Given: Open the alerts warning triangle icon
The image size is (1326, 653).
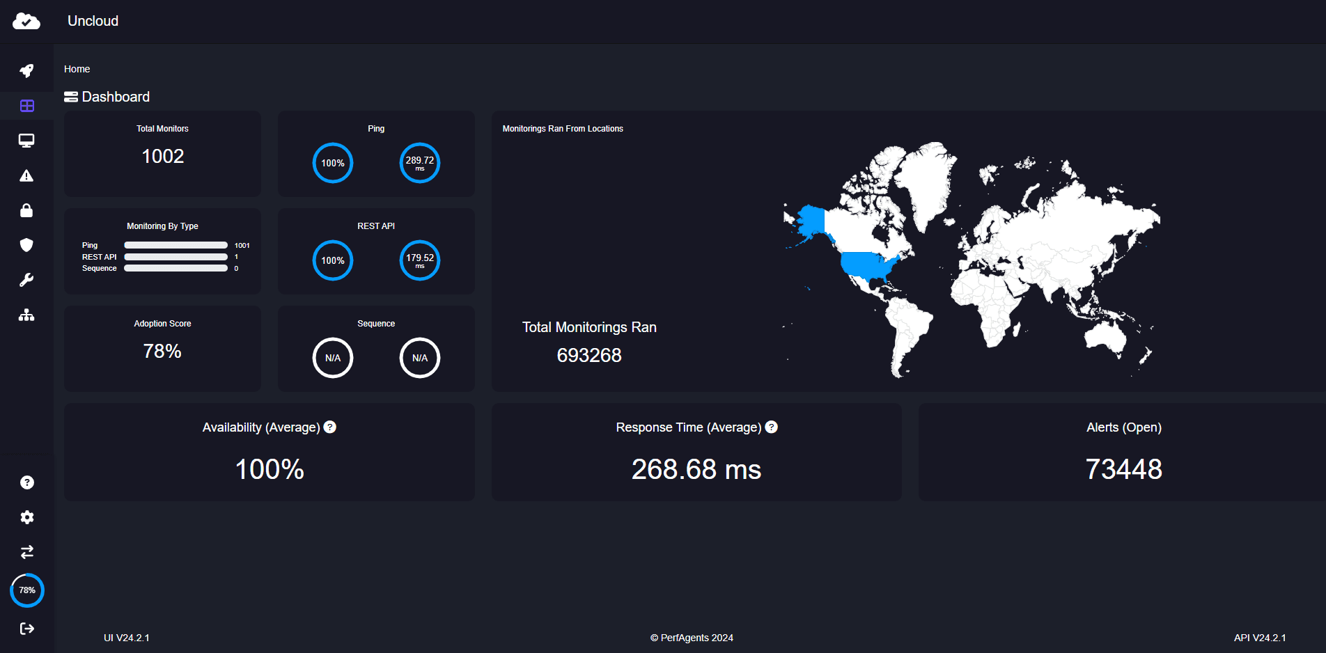Looking at the screenshot, I should point(26,175).
